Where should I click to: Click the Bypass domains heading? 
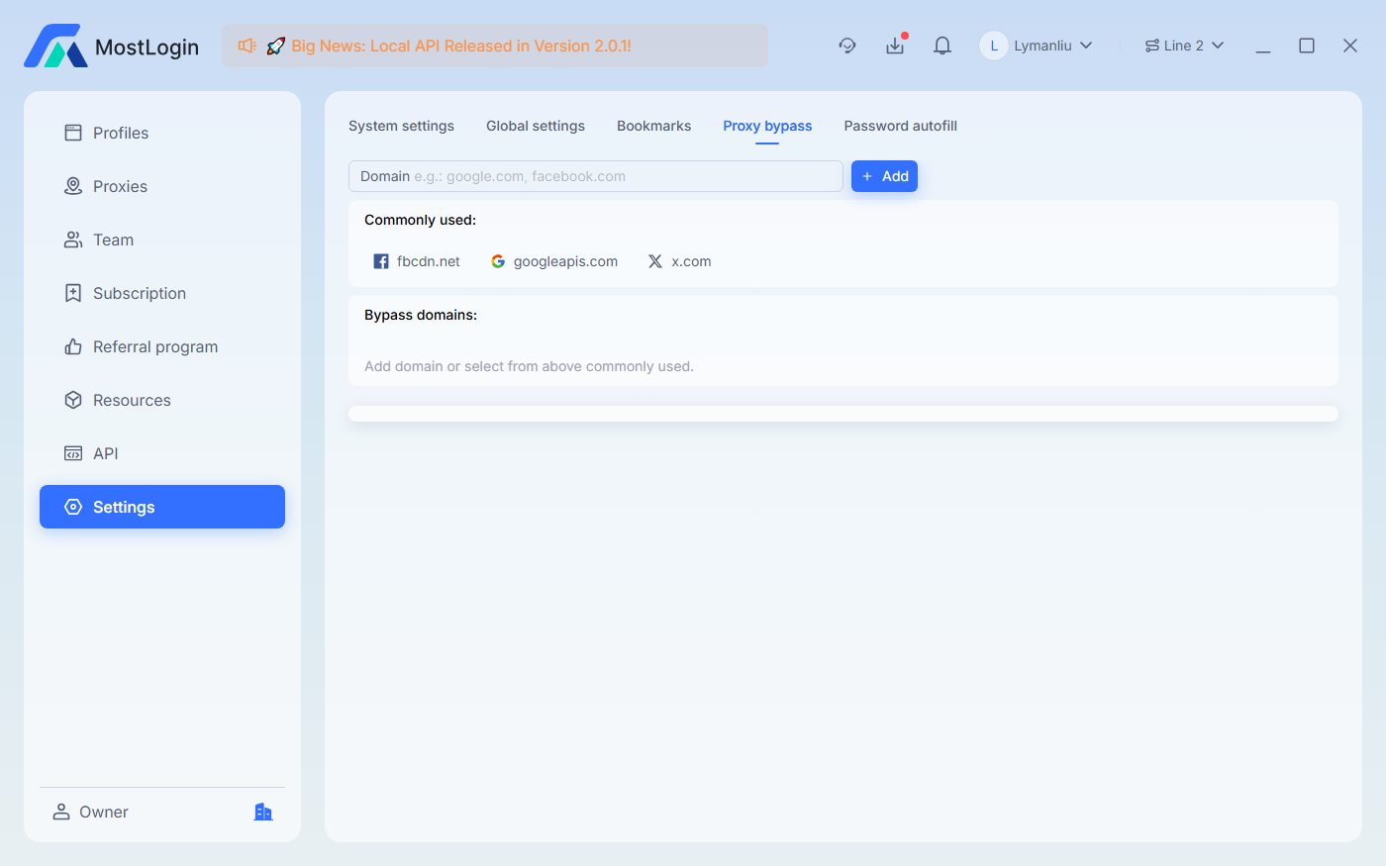[421, 315]
